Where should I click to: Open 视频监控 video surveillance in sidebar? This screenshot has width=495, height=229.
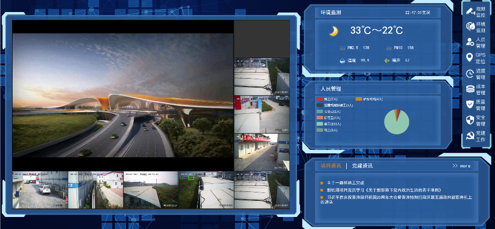pyautogui.click(x=475, y=12)
